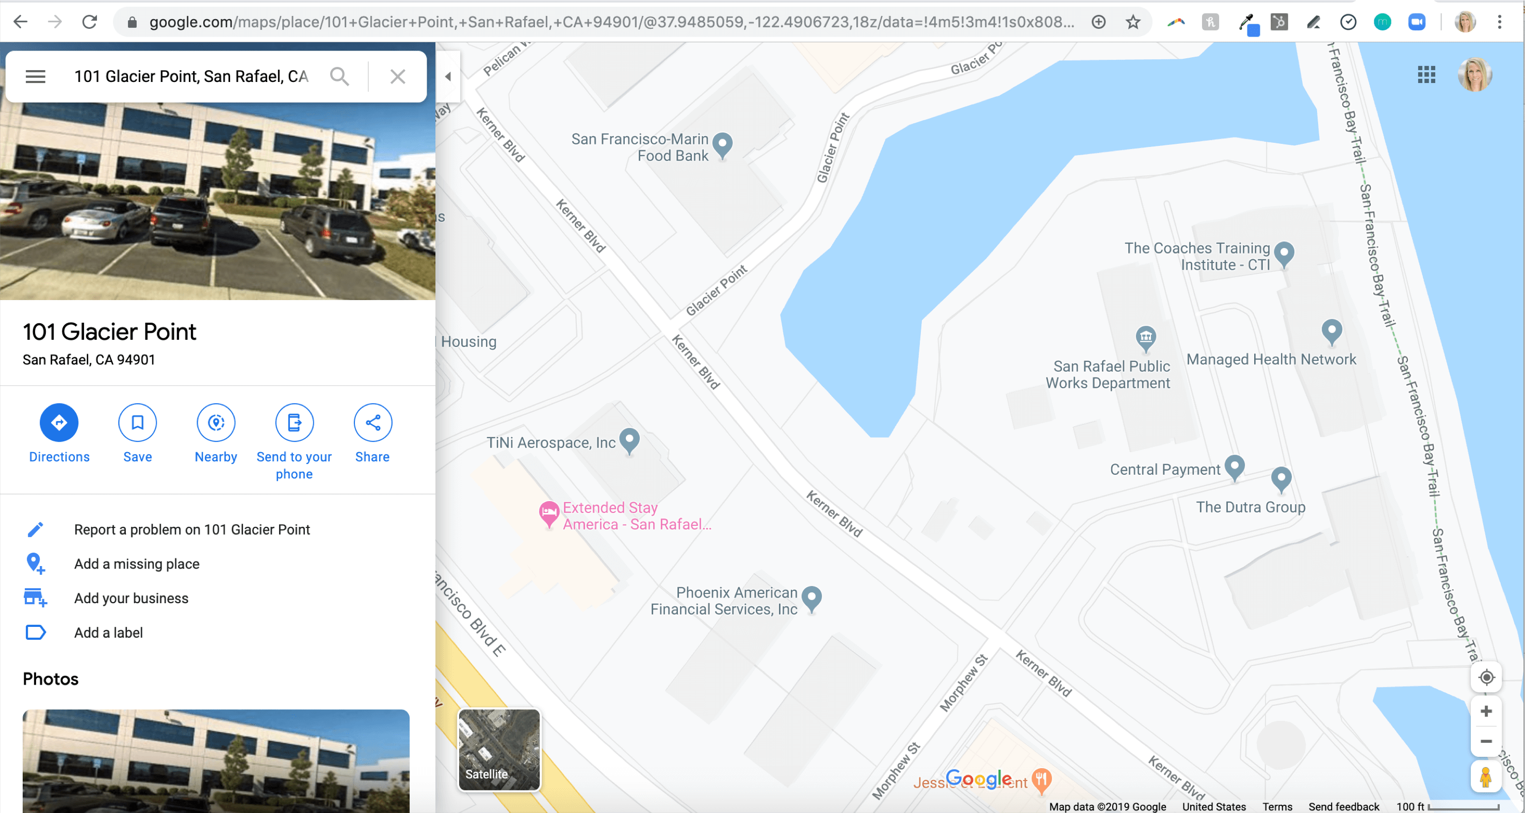View site lock information
Viewport: 1525px width, 813px height.
click(132, 22)
